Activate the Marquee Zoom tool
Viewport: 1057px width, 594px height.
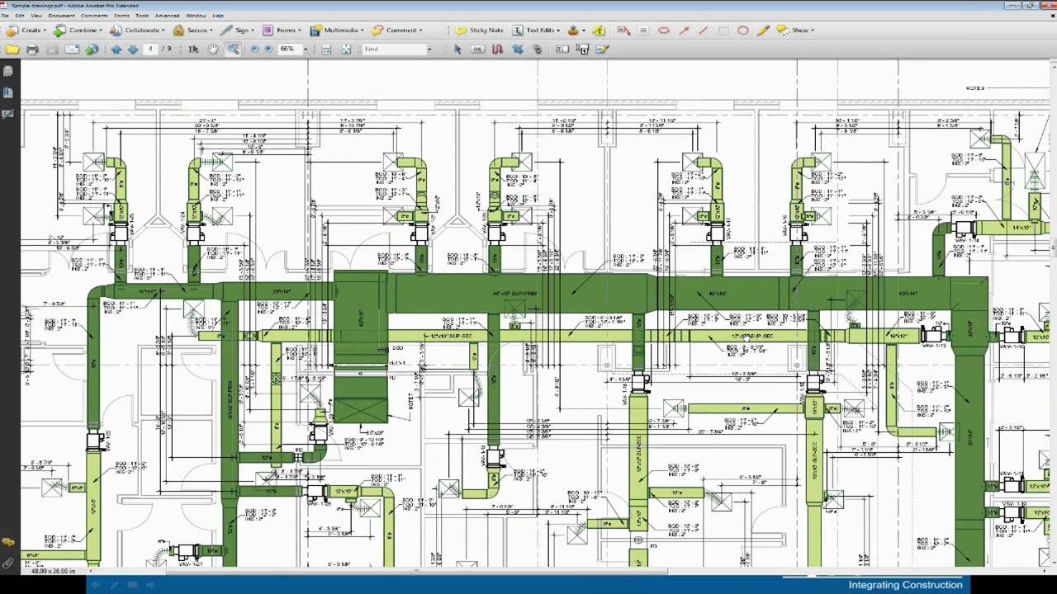point(234,49)
